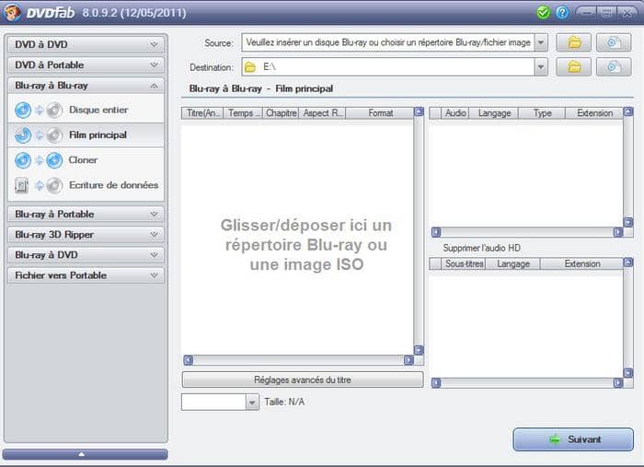Click the green arrow on Suivant button
This screenshot has height=467, width=644.
[555, 439]
